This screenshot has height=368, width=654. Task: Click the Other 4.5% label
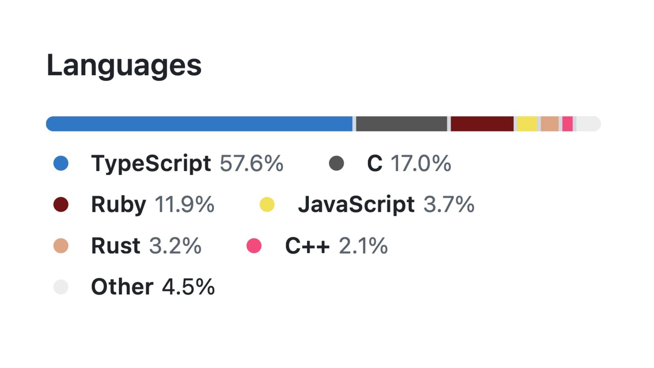(153, 287)
